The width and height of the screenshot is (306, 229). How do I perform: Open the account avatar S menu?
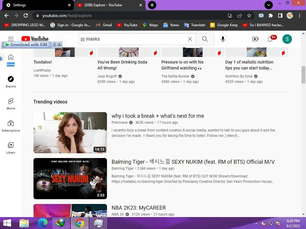point(287,39)
